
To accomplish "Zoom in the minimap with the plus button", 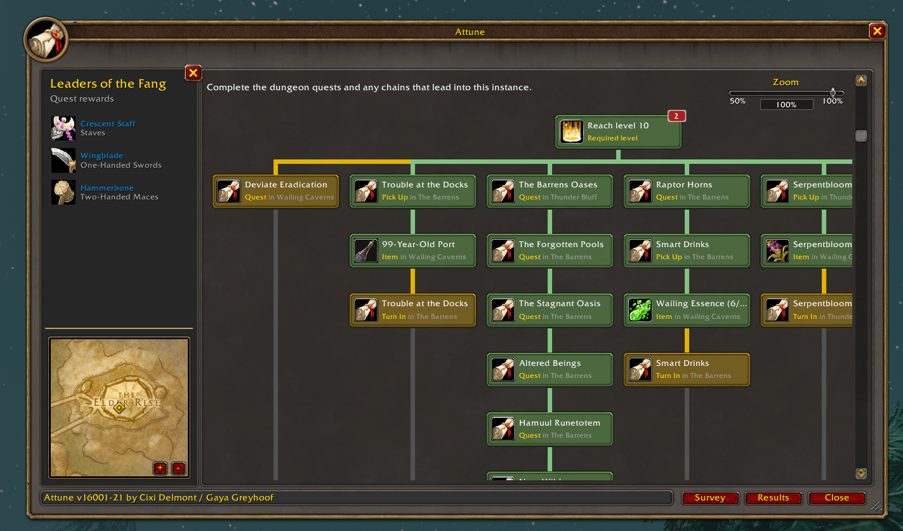I will 160,468.
